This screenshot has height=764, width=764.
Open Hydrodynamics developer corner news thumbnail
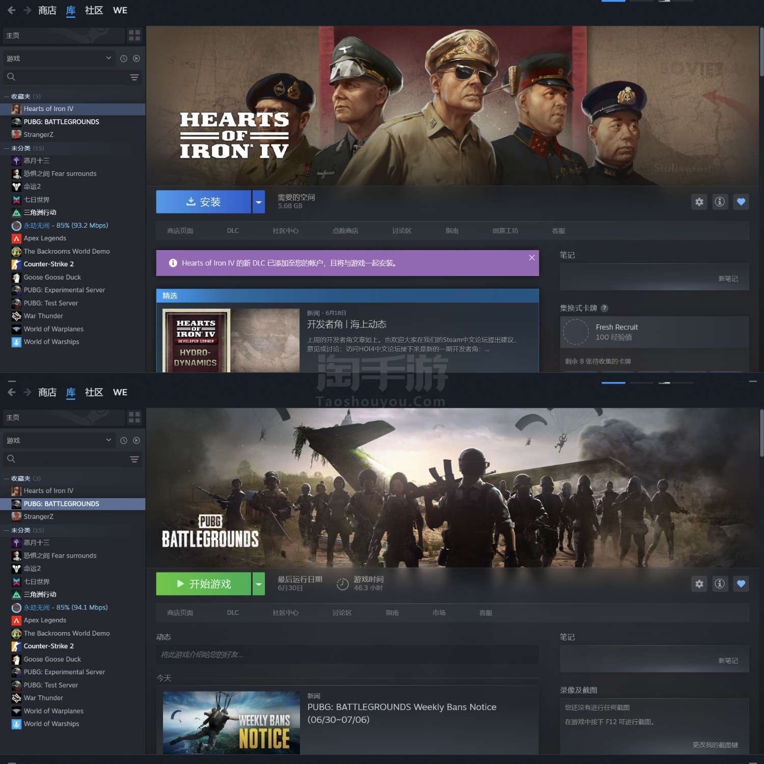pyautogui.click(x=231, y=340)
